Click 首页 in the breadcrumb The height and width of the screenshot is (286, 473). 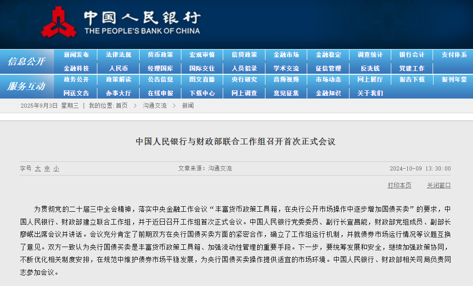point(122,106)
